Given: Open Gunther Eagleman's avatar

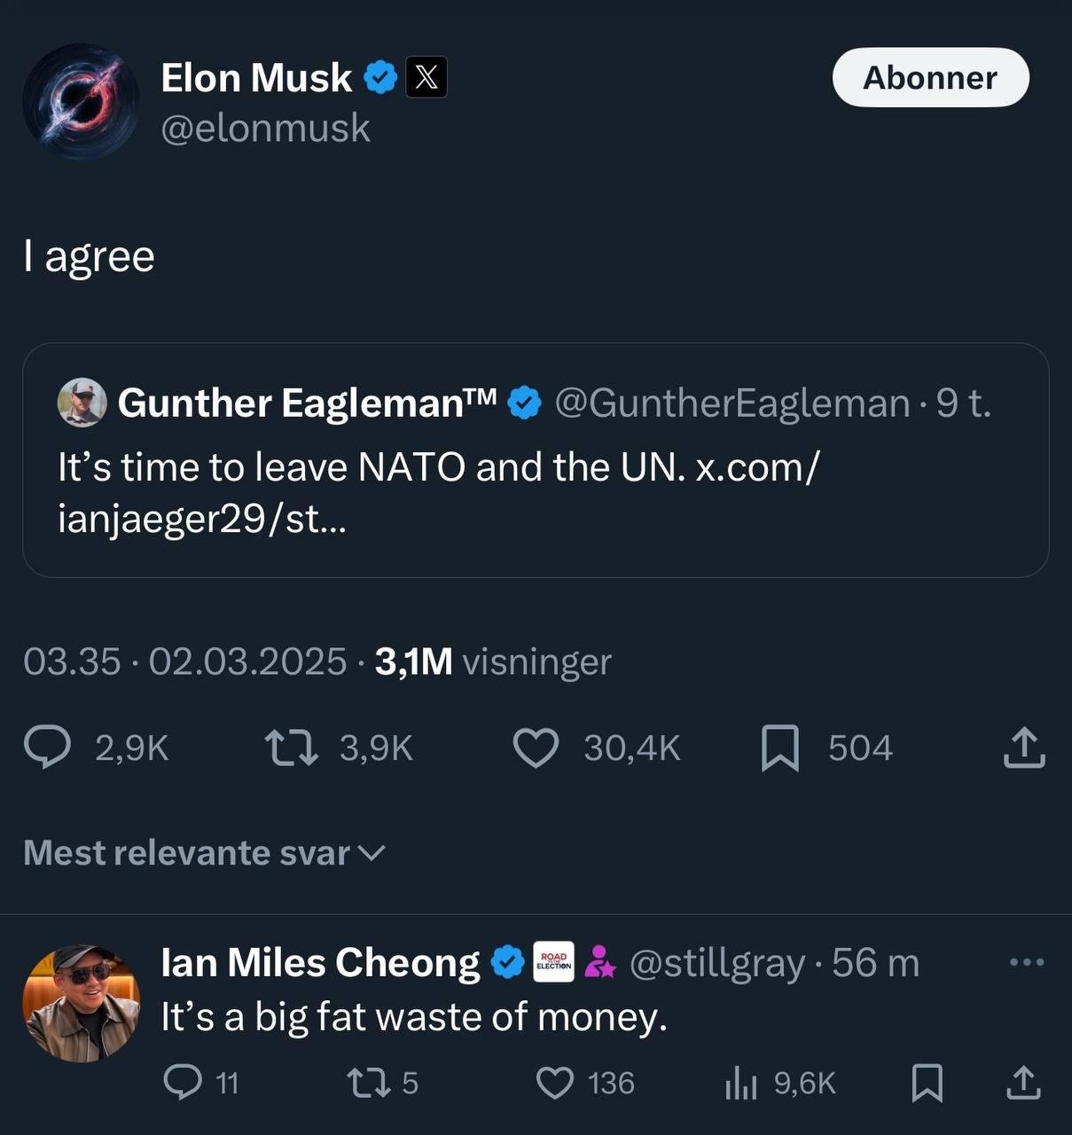Looking at the screenshot, I should point(82,403).
